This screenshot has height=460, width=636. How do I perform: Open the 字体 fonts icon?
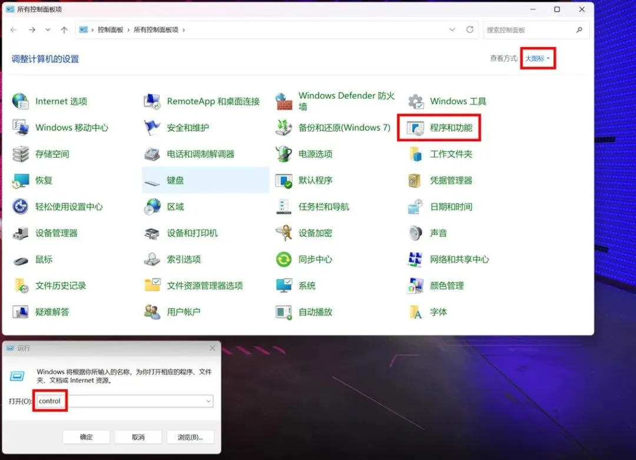click(x=416, y=312)
